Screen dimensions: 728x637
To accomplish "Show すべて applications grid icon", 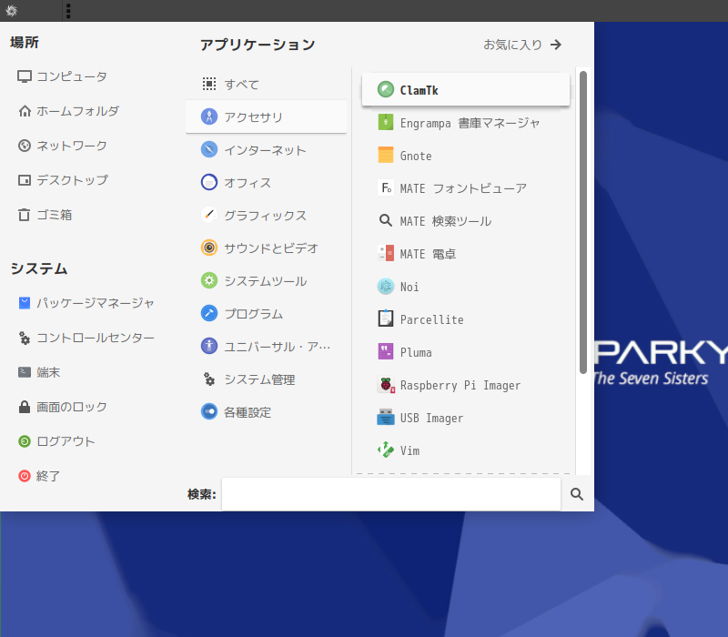I will coord(209,84).
